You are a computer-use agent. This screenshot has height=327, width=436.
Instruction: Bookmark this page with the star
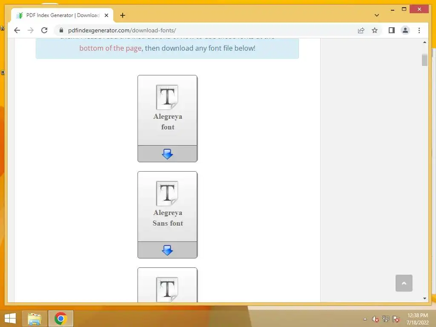point(375,30)
